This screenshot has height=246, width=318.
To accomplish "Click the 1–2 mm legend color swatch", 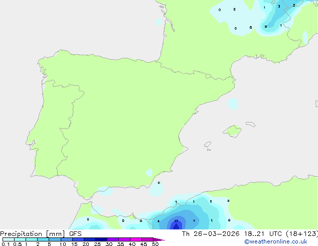I will tap(32, 239).
